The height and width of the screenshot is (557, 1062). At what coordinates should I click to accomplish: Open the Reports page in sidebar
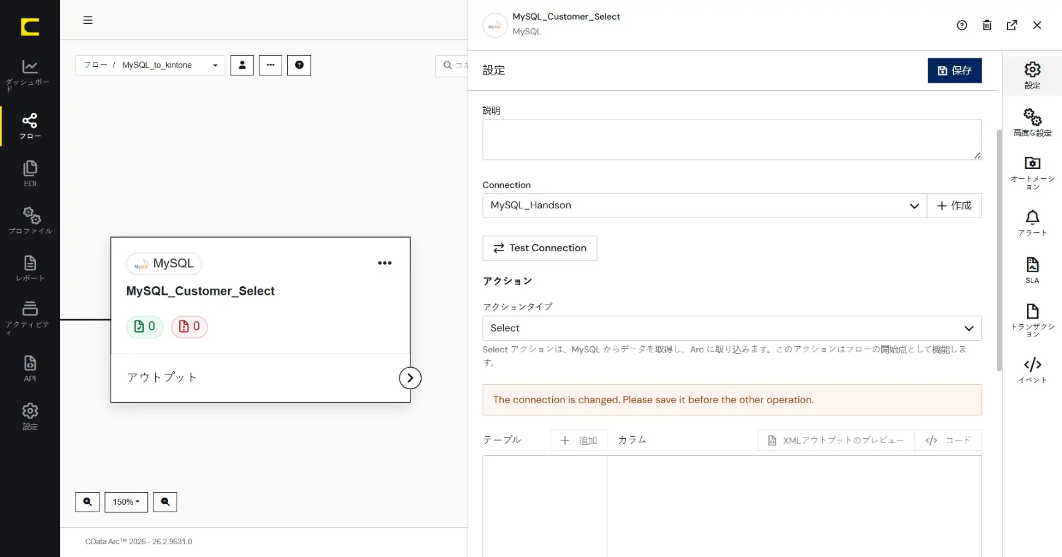point(29,268)
